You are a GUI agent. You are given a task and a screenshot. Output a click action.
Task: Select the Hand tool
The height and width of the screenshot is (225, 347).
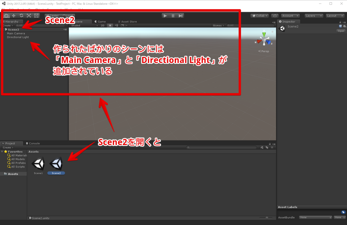pos(6,16)
